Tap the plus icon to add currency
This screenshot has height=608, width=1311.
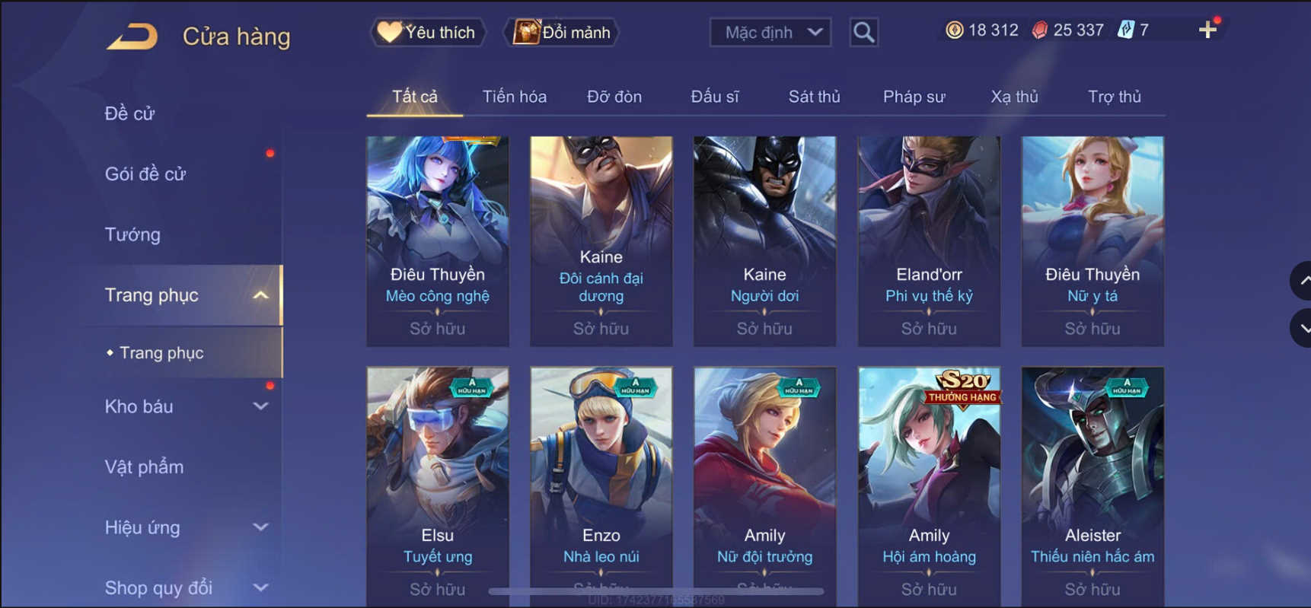coord(1207,30)
